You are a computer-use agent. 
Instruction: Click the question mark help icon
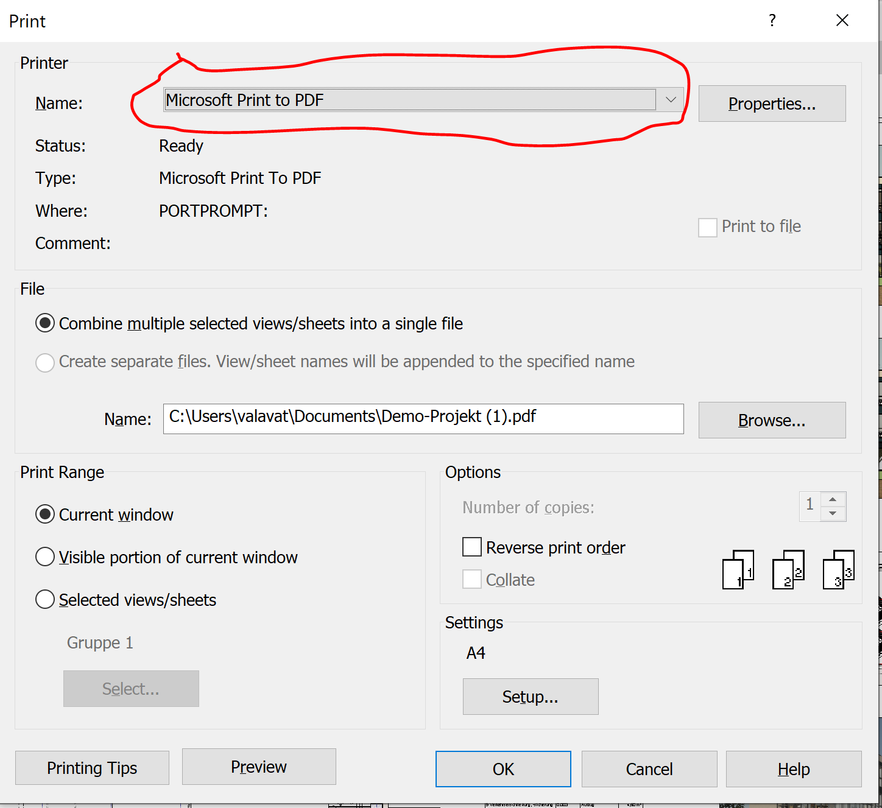(x=772, y=20)
